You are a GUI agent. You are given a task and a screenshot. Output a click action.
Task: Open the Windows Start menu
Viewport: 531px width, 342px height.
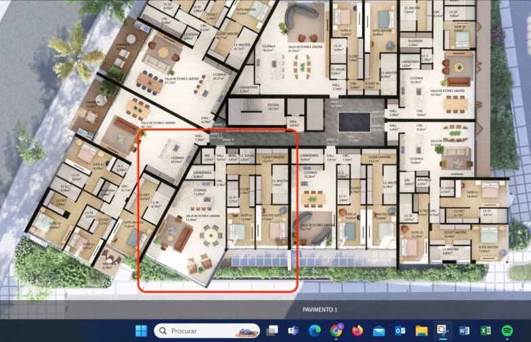[141, 331]
